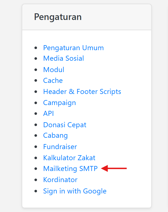
Task: Click the bullet marker before Kordinator
Action: click(35, 180)
